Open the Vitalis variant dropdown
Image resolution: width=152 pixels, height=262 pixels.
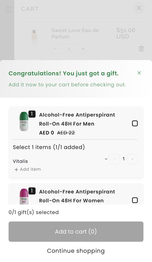[105, 159]
